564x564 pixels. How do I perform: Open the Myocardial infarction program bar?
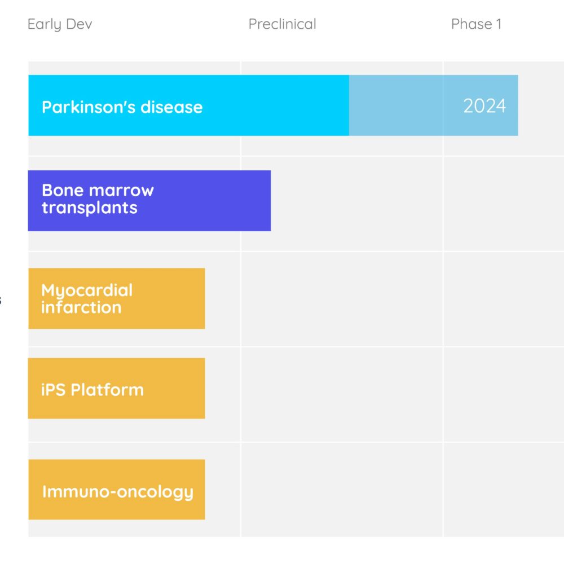point(117,298)
